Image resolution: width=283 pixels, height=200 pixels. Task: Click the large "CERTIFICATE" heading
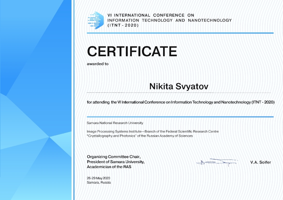132,51
